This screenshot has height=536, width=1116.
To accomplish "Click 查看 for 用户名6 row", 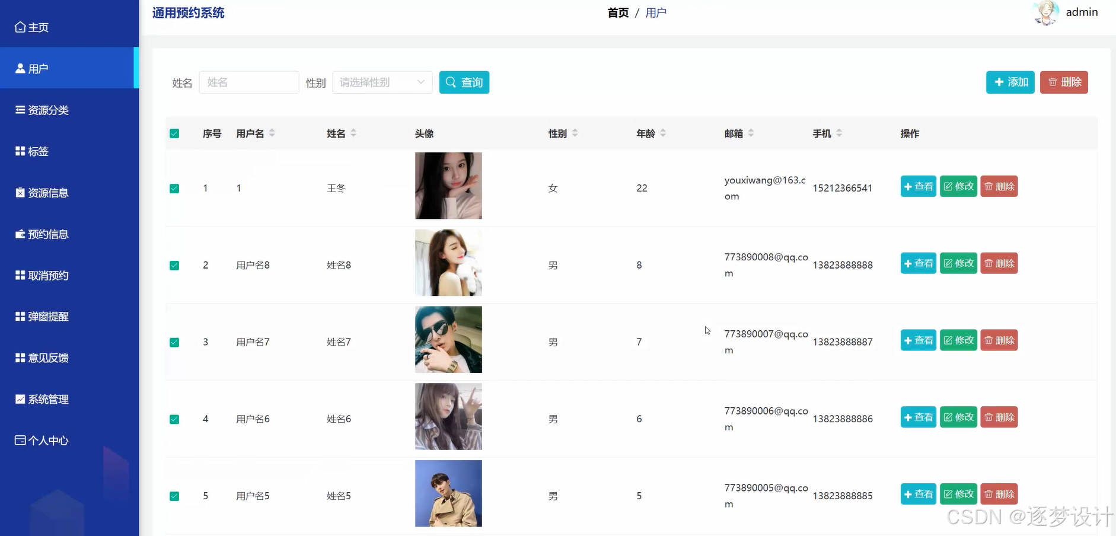I will 919,417.
